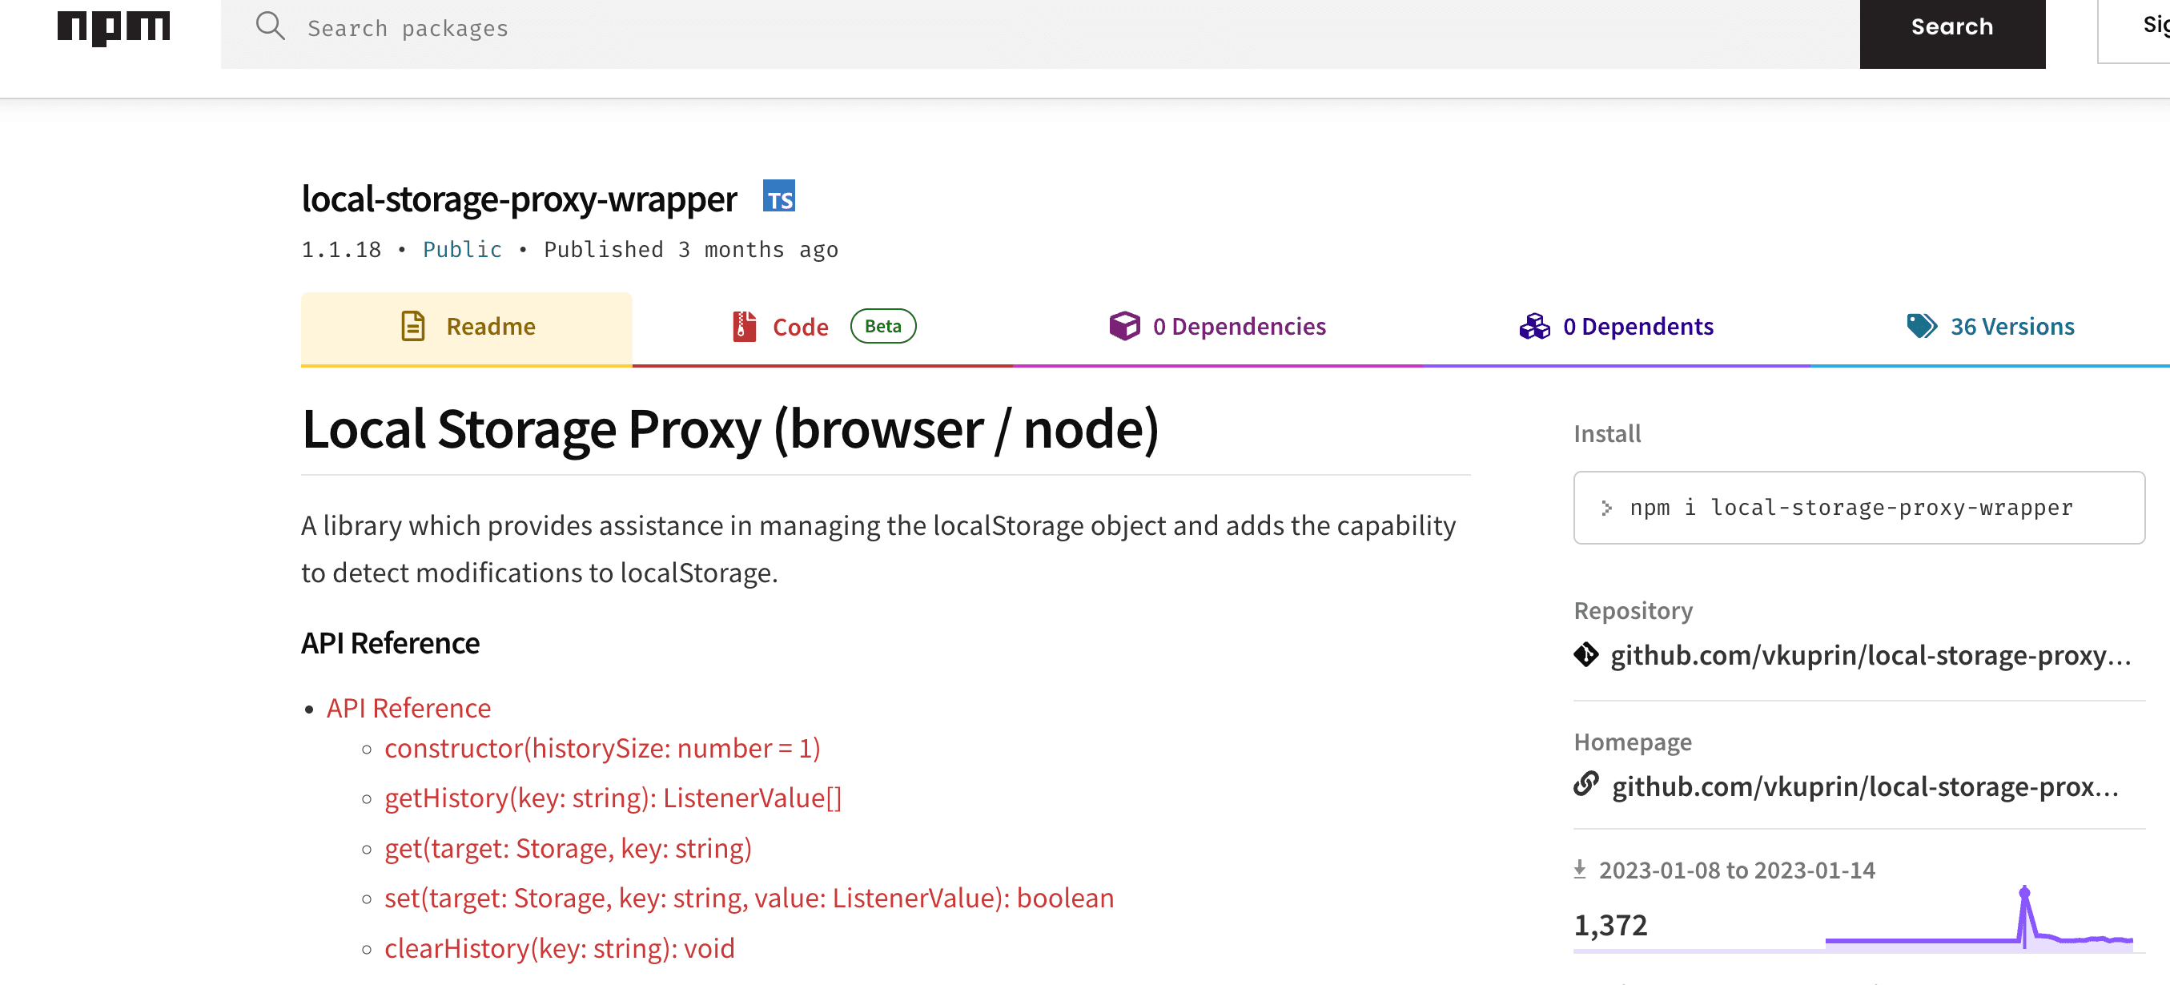Open the set(target: Storage...) boolean link
This screenshot has width=2170, height=985.
click(749, 898)
